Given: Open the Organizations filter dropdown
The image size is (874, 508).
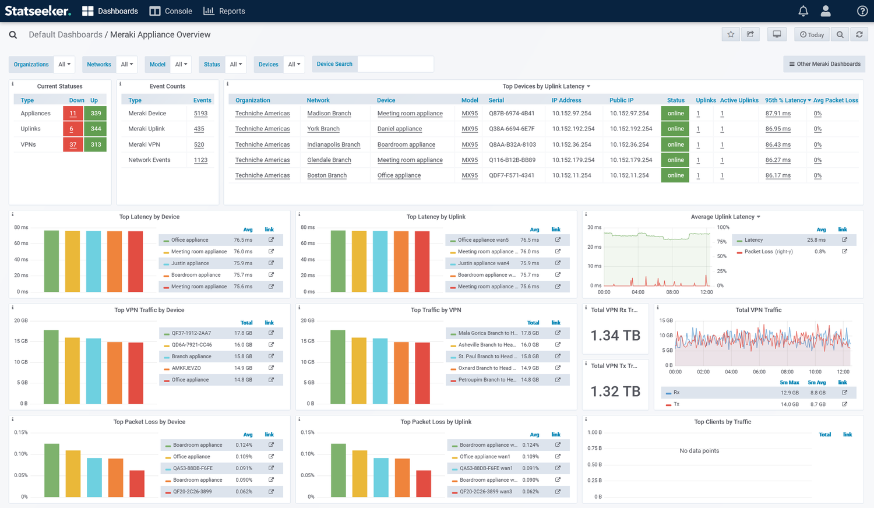Looking at the screenshot, I should 64,64.
